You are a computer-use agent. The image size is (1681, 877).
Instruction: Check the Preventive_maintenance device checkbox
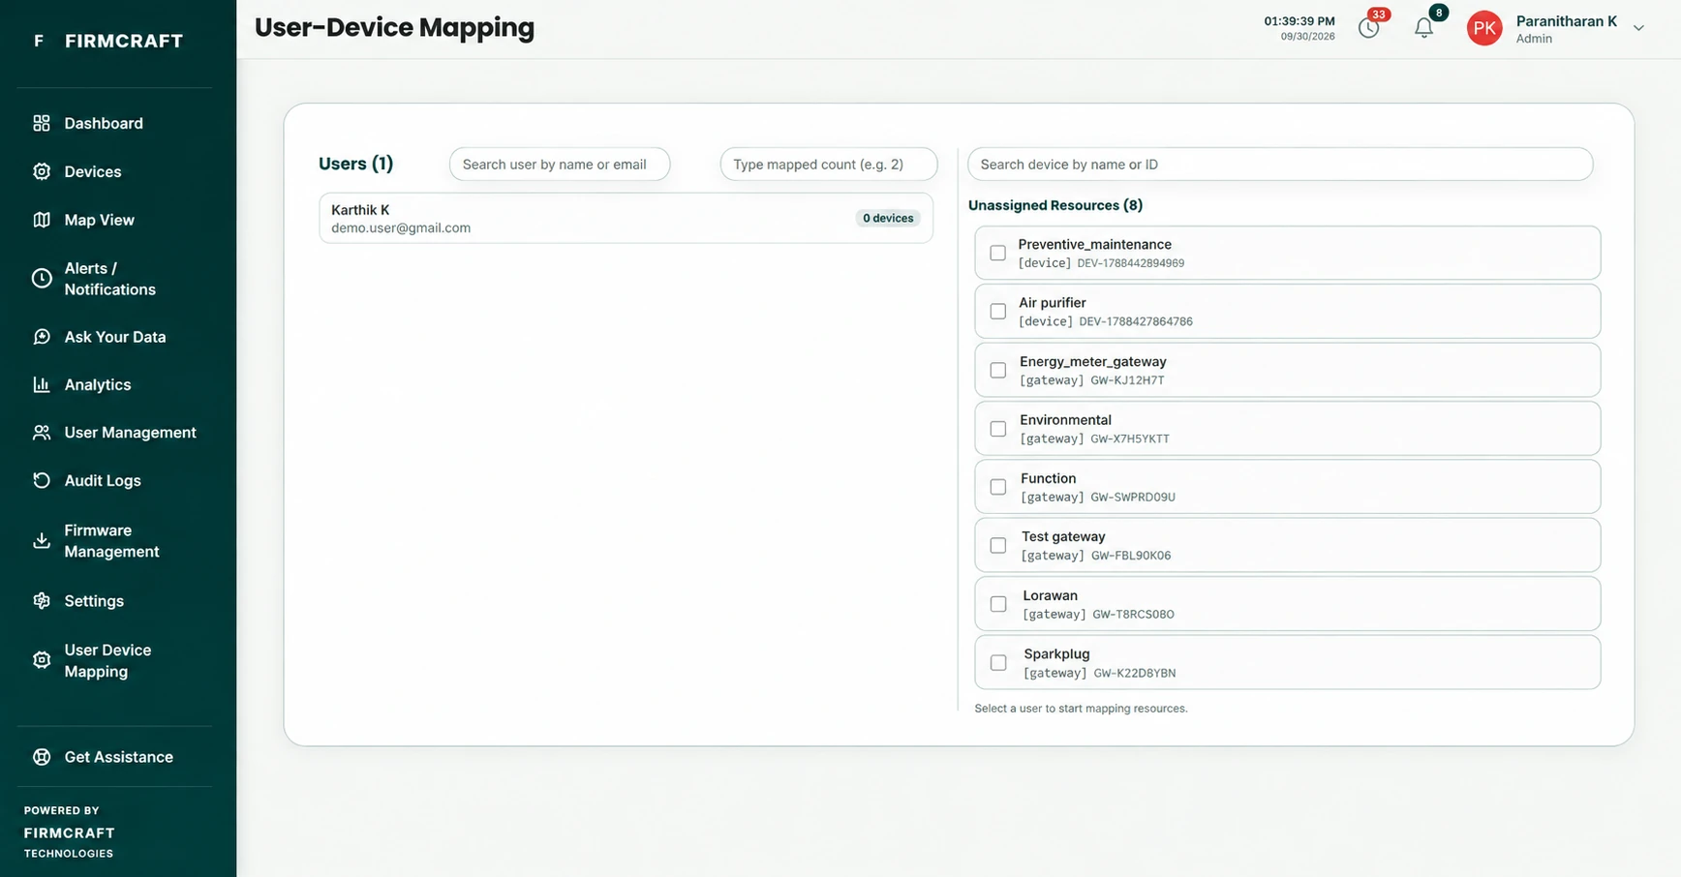(997, 253)
